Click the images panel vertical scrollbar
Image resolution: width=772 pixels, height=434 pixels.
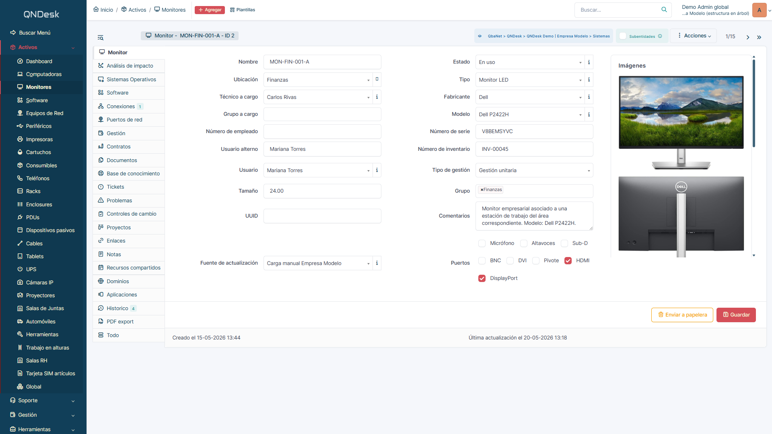pyautogui.click(x=753, y=103)
